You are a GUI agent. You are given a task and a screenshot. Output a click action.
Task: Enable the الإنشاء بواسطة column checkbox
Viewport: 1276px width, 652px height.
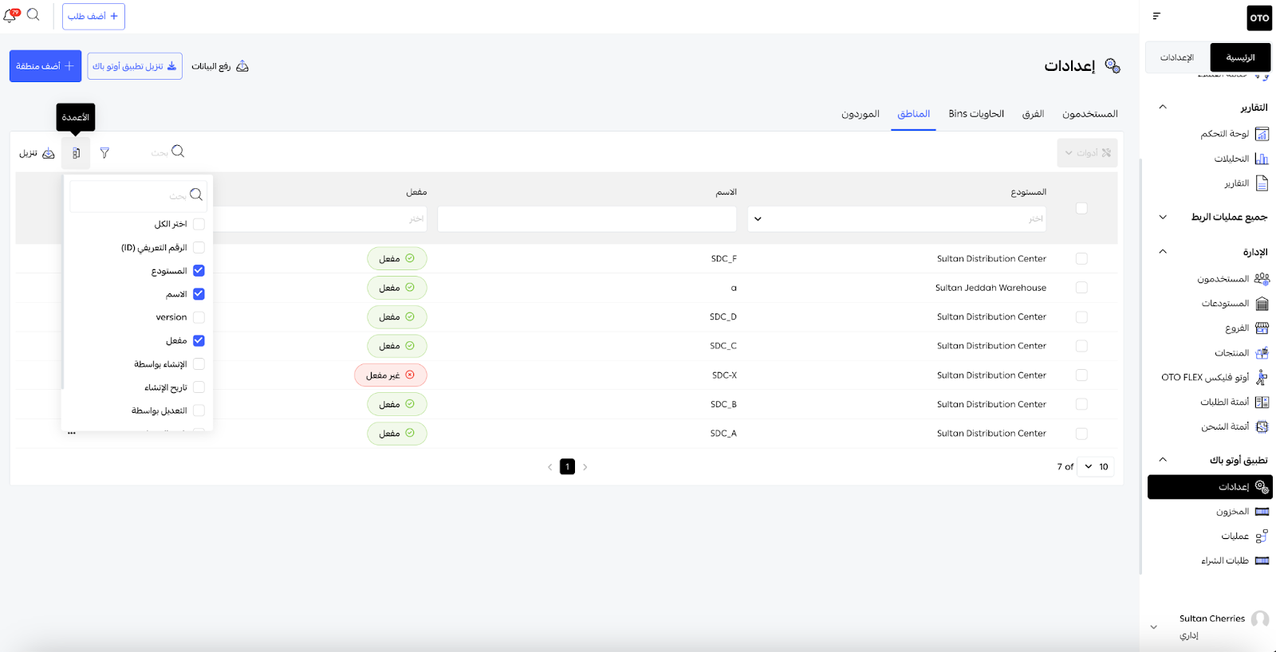(199, 364)
